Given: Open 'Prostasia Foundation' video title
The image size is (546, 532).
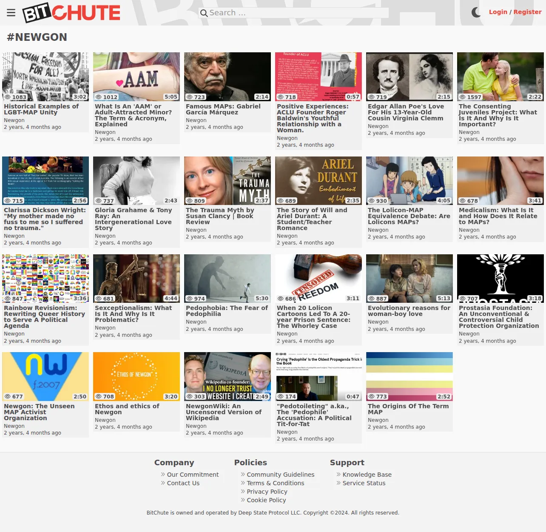Looking at the screenshot, I should click(499, 317).
